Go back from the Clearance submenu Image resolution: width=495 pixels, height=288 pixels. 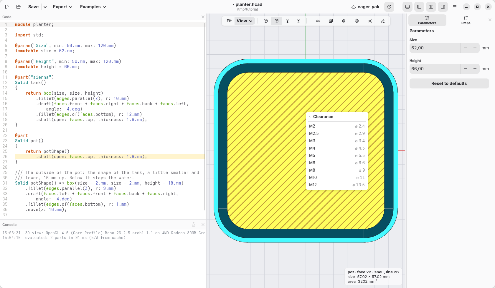click(310, 117)
